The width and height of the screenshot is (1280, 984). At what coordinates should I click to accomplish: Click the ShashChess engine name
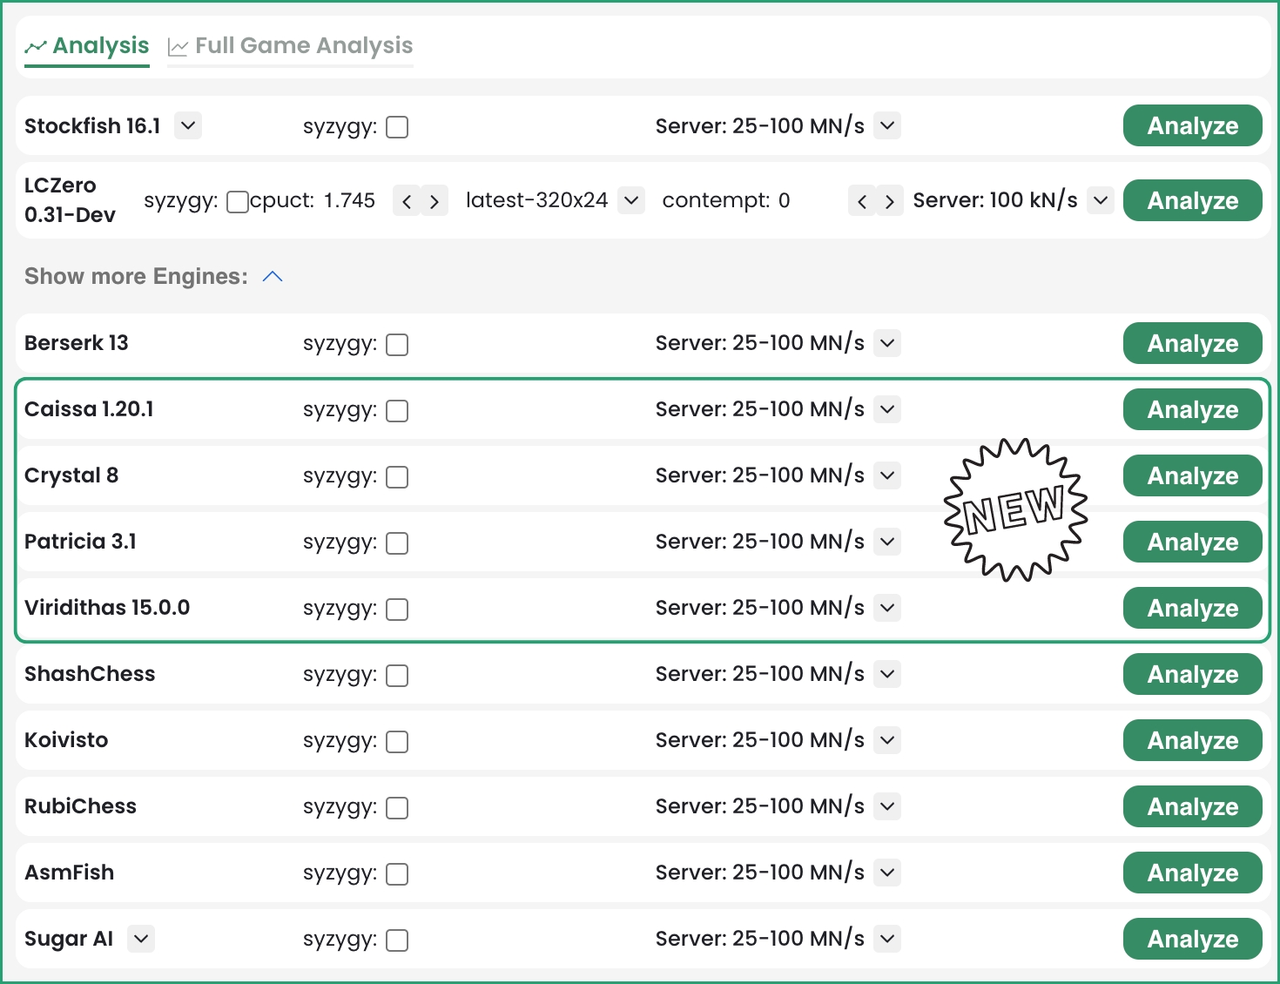point(90,674)
